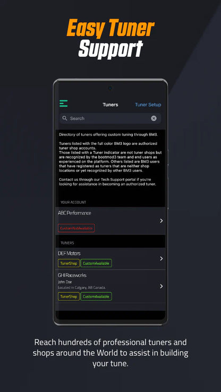The height and width of the screenshot is (392, 221).
Task: Click GHI Raceworks CustomAvailable tag
Action: [96, 296]
